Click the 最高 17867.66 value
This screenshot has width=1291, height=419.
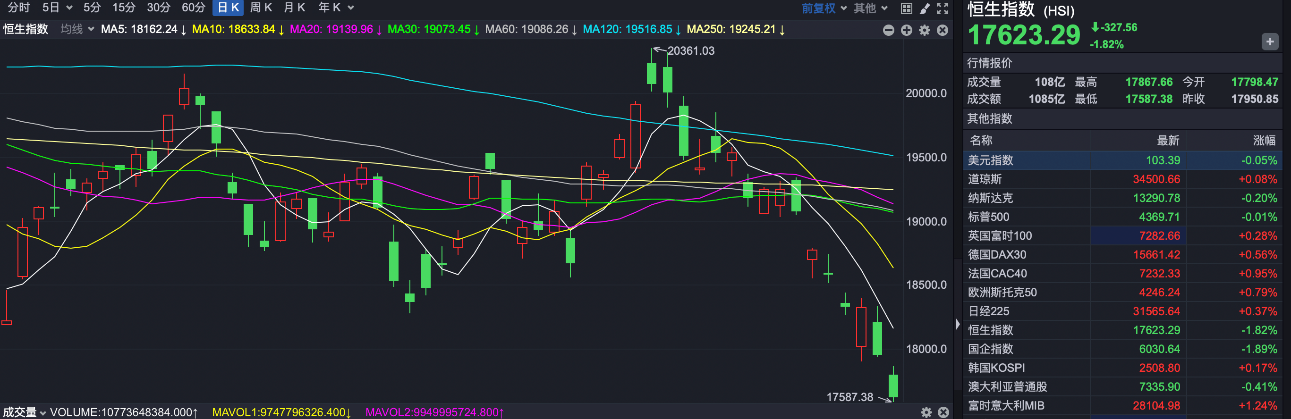1149,82
